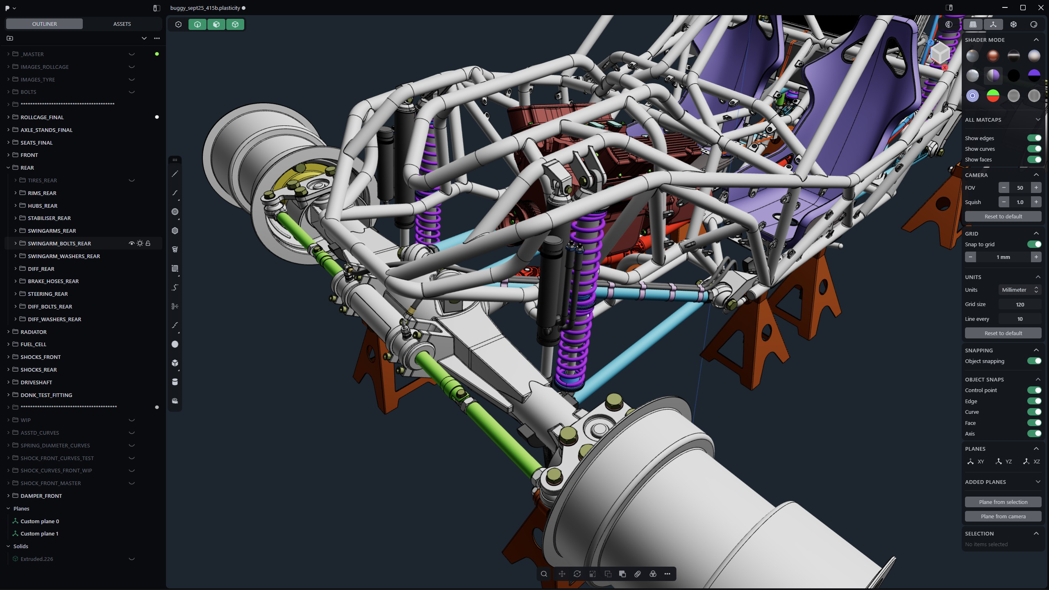Click the Cylinder tool icon

175,382
